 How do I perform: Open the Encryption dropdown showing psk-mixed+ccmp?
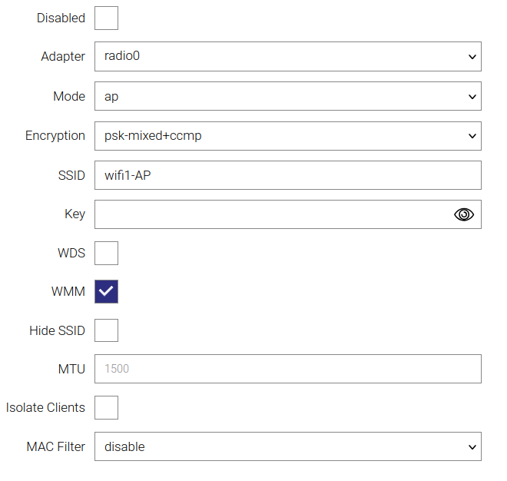[287, 136]
